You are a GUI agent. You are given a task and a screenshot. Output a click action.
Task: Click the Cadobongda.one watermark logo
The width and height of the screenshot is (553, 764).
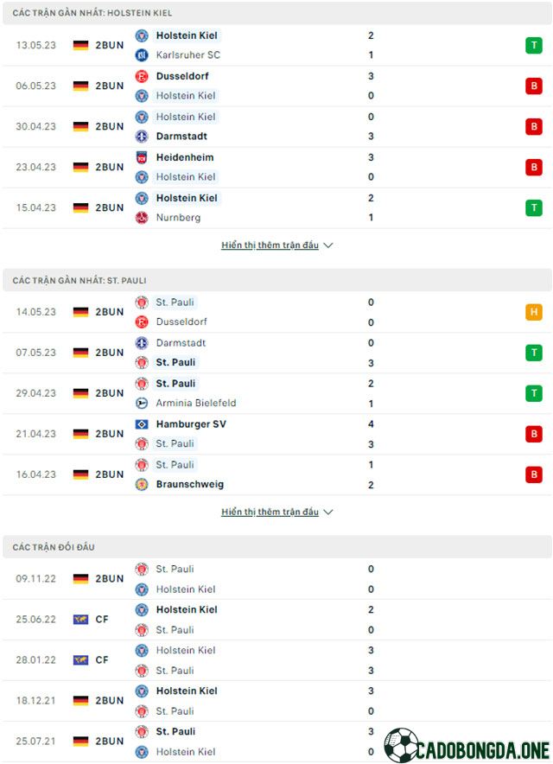pos(467,746)
